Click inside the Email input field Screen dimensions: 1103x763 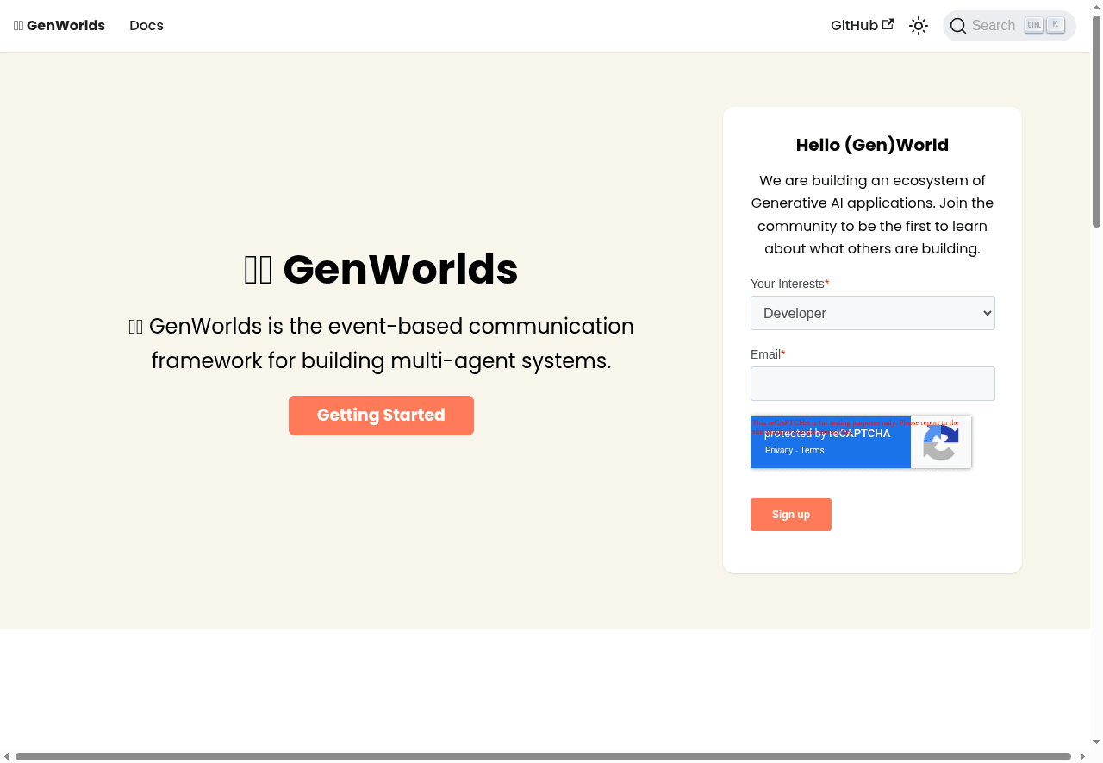(x=872, y=383)
